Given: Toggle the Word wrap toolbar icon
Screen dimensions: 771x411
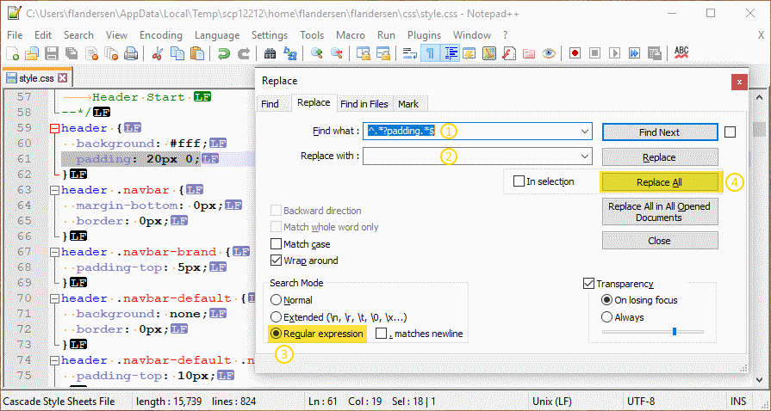Looking at the screenshot, I should [x=409, y=53].
